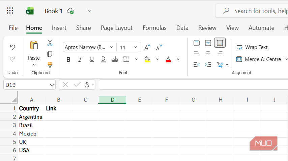The width and height of the screenshot is (288, 161).
Task: Apply cell borders
Action: (x=126, y=59)
